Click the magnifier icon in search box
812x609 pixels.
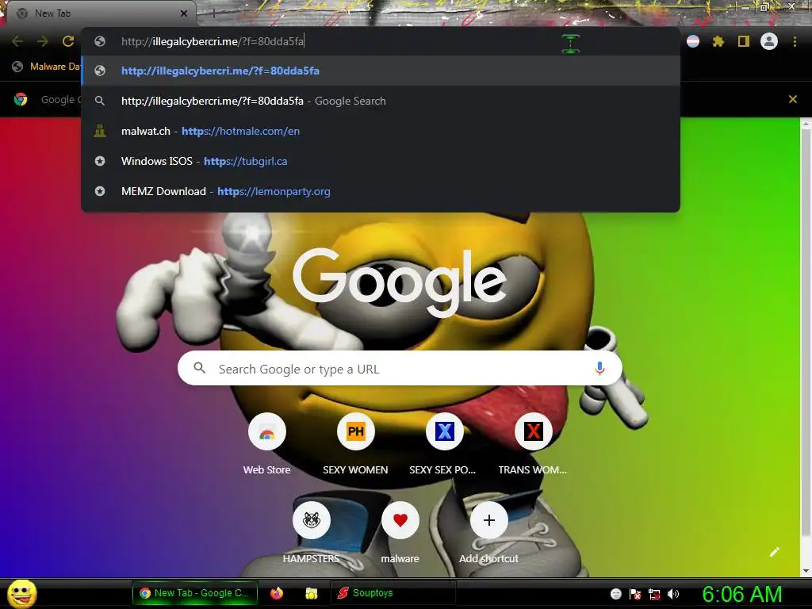199,368
